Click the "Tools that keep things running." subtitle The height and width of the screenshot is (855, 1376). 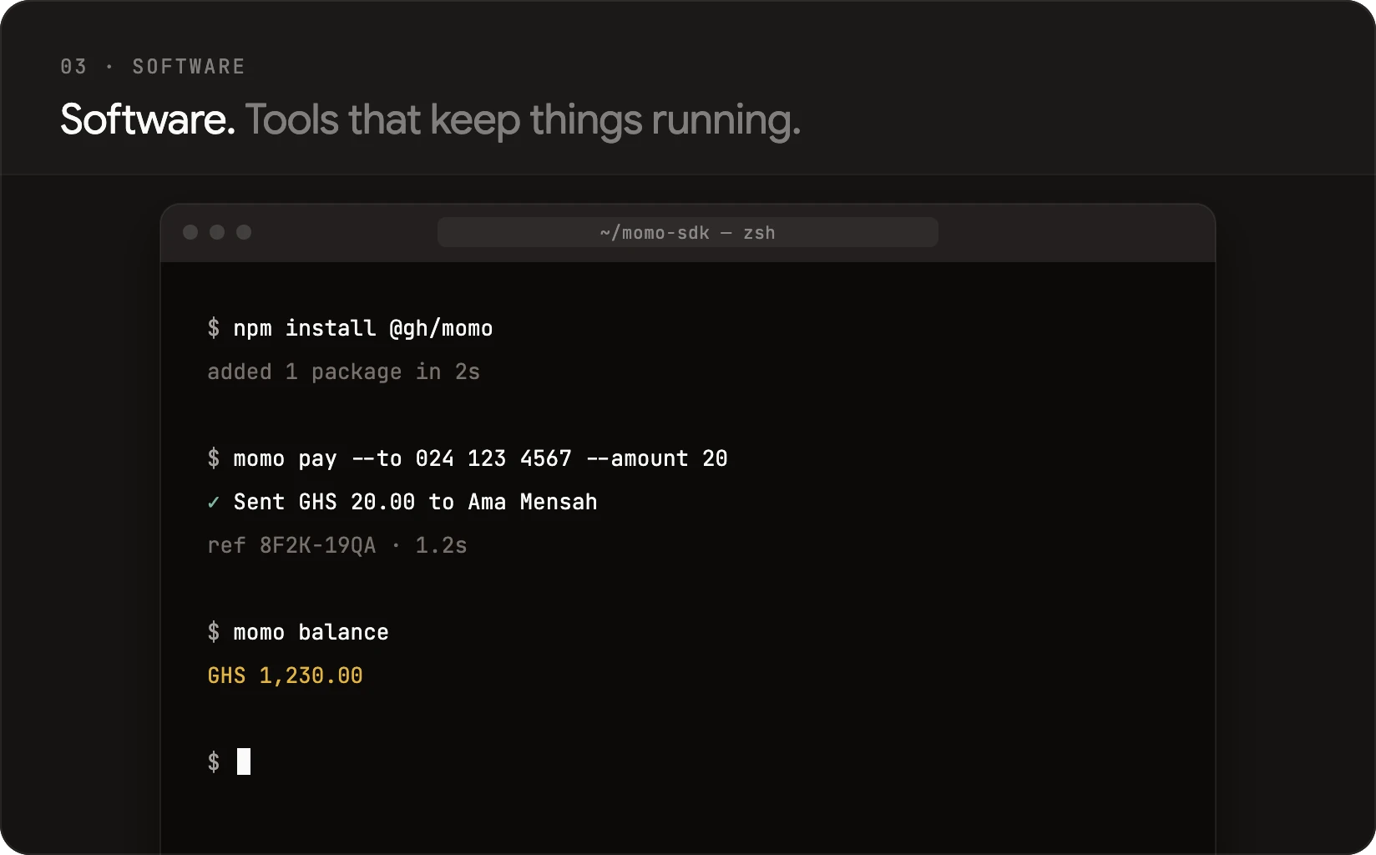click(523, 120)
